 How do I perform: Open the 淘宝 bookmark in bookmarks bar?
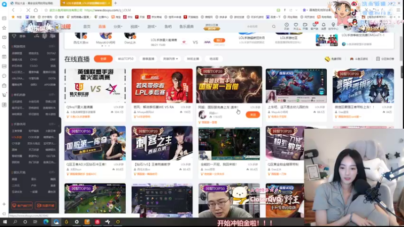pyautogui.click(x=116, y=17)
